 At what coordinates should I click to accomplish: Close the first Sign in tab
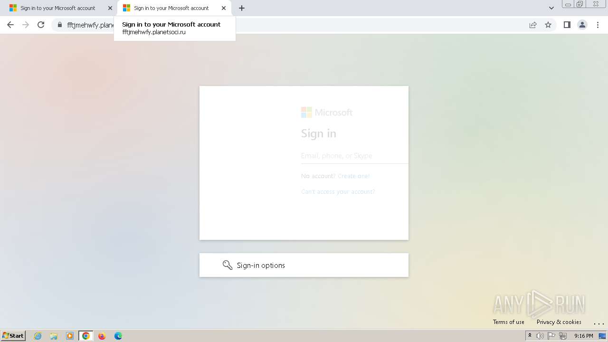click(x=110, y=8)
